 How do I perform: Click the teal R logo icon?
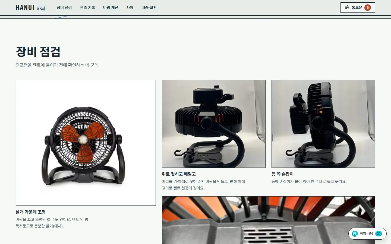[x=355, y=234]
